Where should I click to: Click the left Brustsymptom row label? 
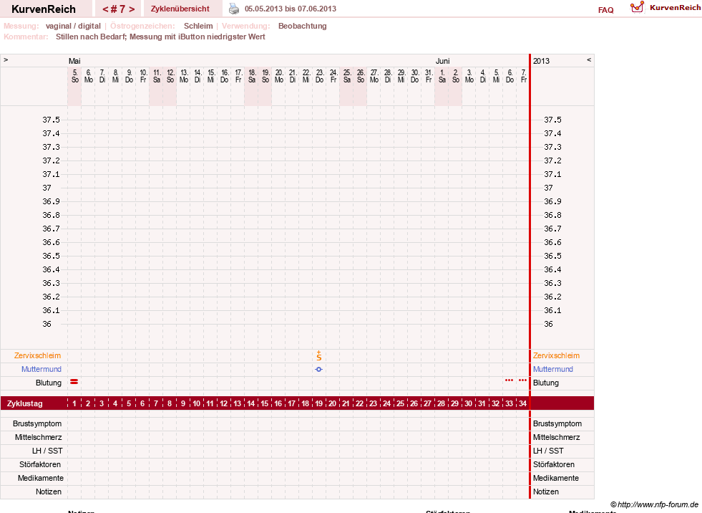click(37, 423)
